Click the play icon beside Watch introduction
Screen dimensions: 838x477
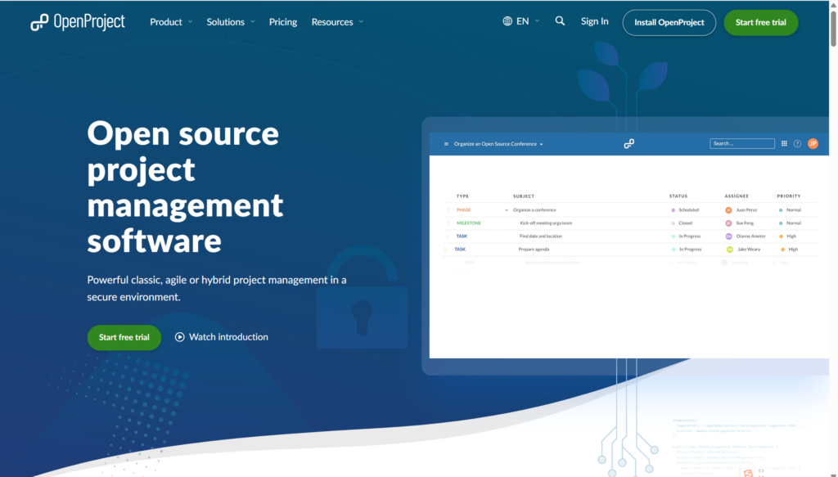179,337
